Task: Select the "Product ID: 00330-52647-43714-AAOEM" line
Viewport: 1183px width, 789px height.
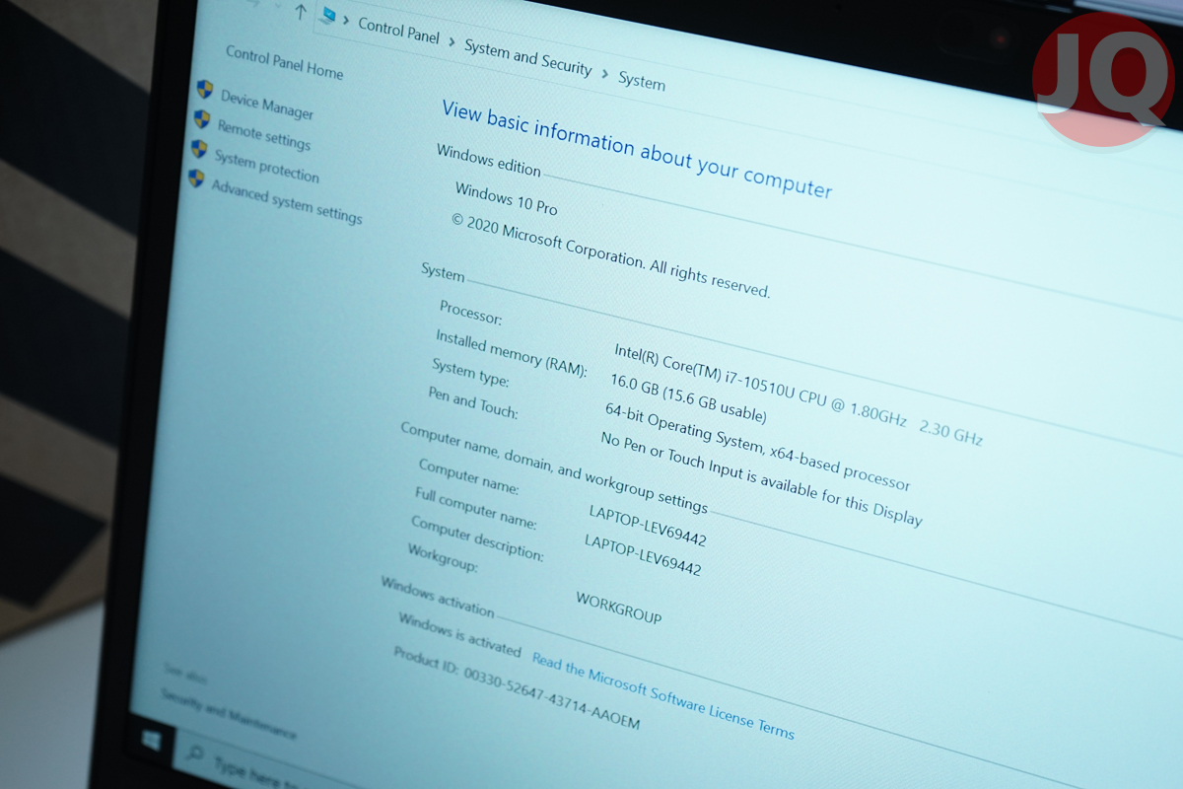Action: pos(517,687)
